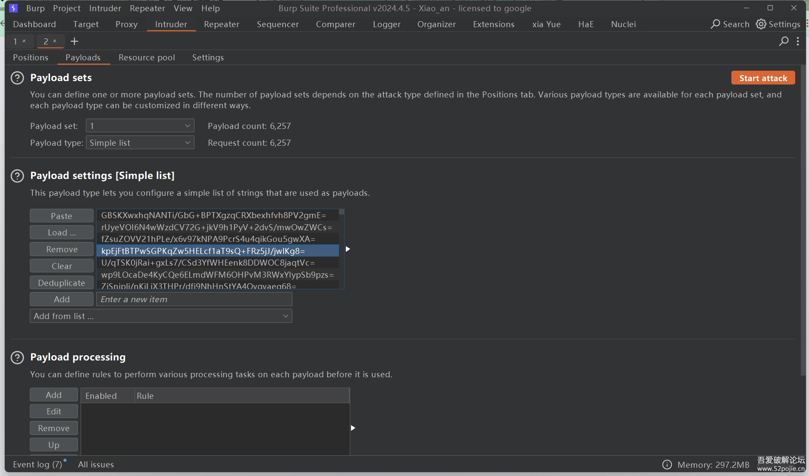Open All issues in status bar
809x476 pixels.
(96, 464)
